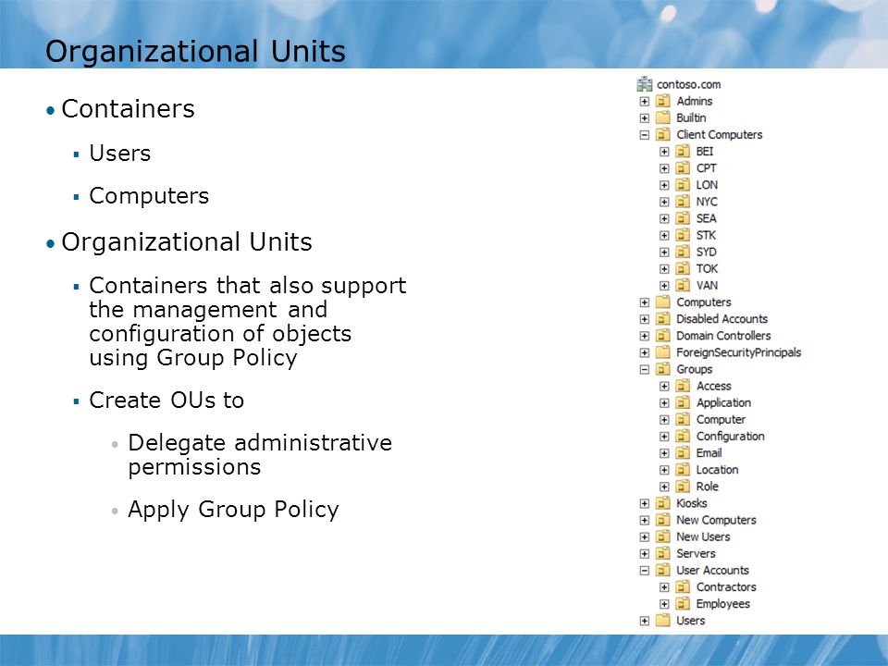Click the Computers container folder icon

pos(662,302)
